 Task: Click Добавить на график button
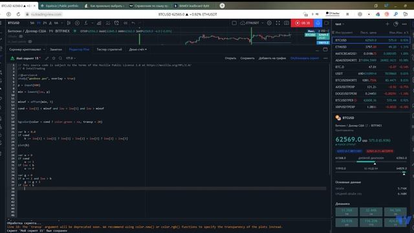272,58
